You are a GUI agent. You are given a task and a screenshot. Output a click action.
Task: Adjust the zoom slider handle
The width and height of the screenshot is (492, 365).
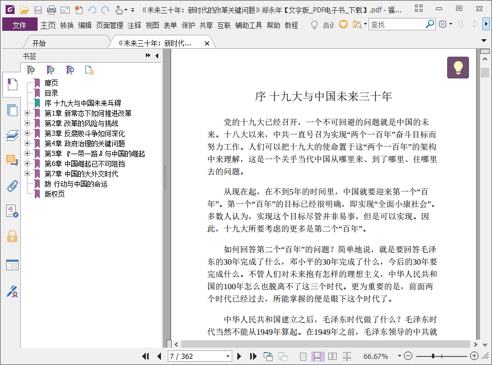(x=433, y=356)
